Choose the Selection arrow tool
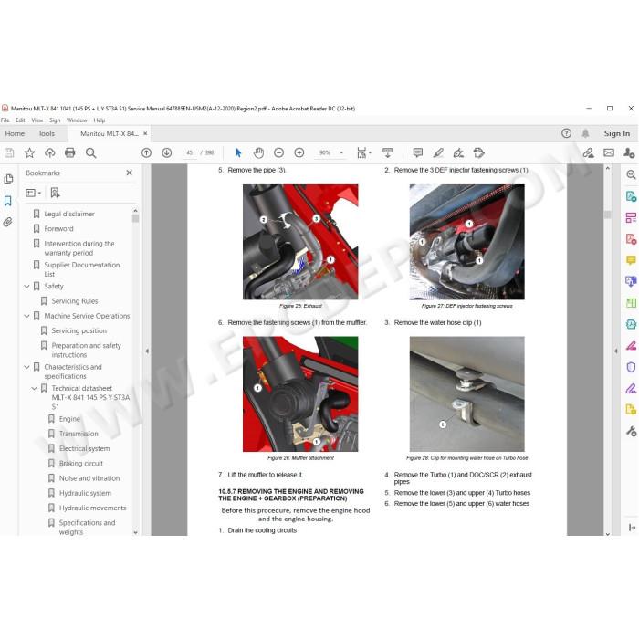The width and height of the screenshot is (639, 639). click(238, 152)
